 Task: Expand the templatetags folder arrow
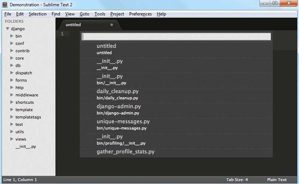point(12,117)
